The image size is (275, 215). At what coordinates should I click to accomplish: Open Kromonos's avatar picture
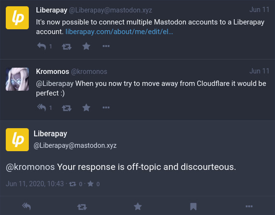coord(17,79)
